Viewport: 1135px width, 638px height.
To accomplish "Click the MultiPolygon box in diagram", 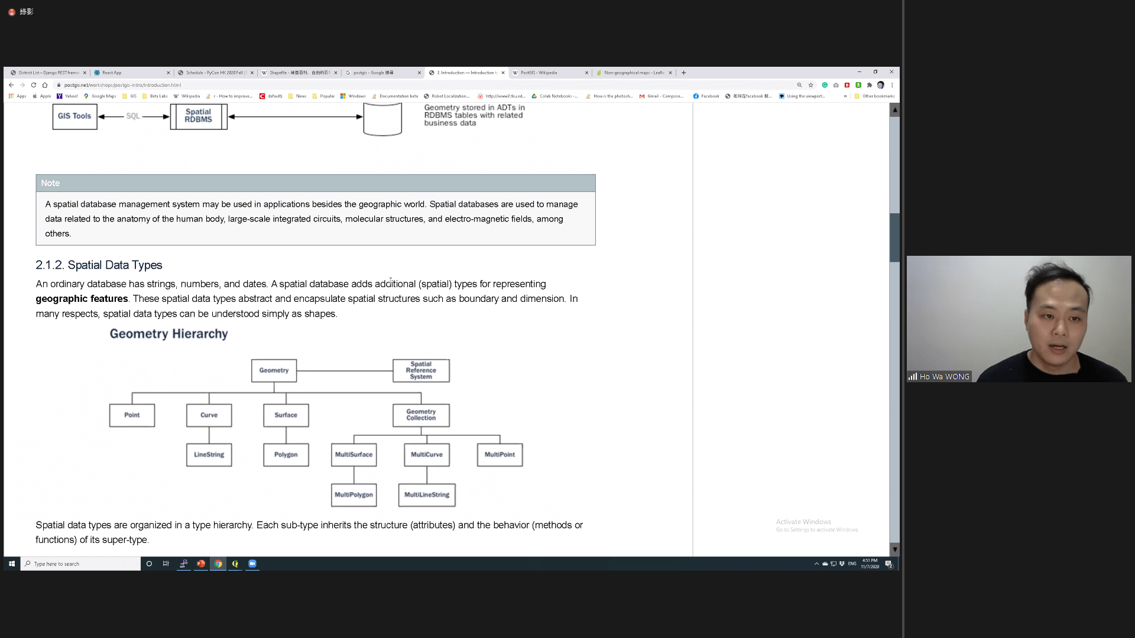I will click(x=354, y=495).
